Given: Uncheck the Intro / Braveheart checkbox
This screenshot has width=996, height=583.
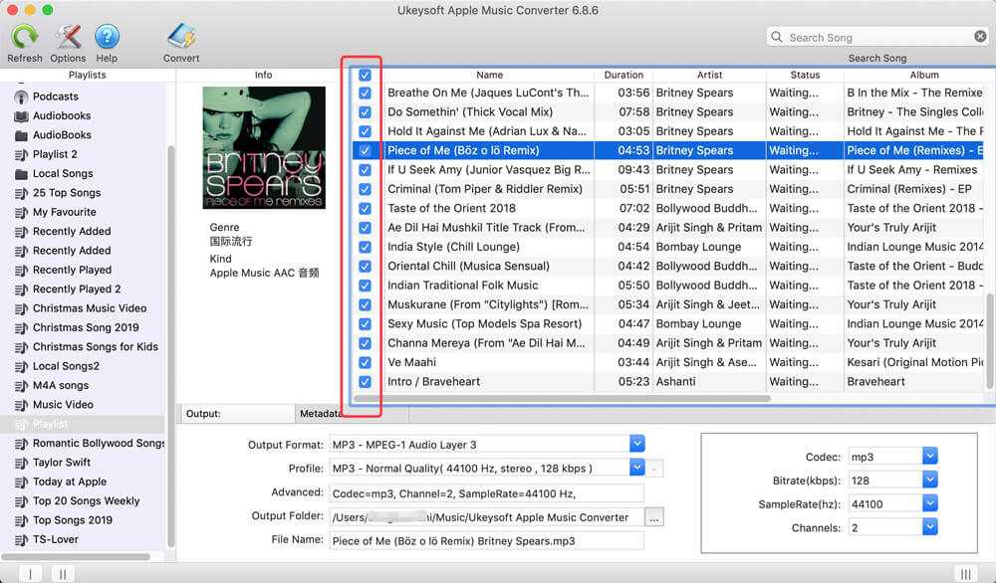Looking at the screenshot, I should (x=365, y=381).
